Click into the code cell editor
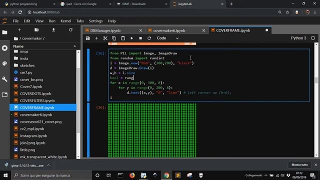 coord(209,75)
